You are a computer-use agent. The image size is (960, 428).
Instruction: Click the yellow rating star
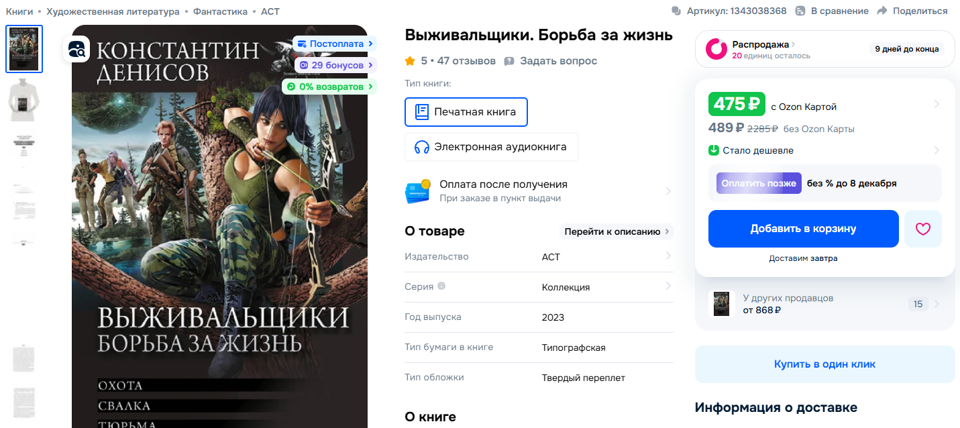click(x=410, y=61)
